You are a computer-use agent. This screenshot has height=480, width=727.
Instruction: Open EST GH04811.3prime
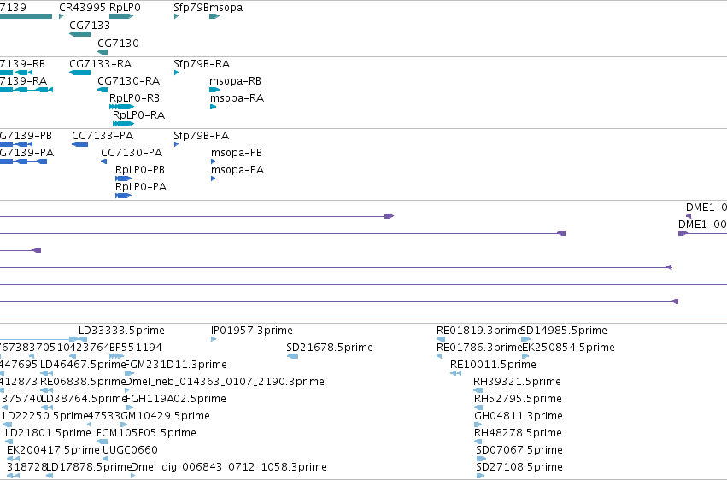(x=519, y=416)
